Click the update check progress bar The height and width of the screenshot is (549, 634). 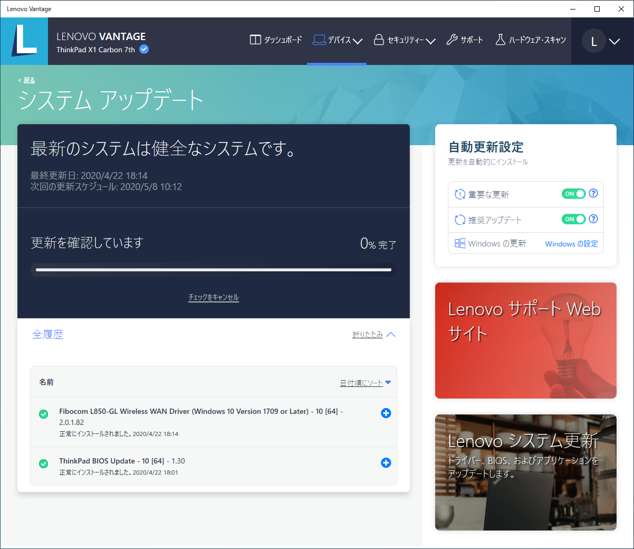214,270
